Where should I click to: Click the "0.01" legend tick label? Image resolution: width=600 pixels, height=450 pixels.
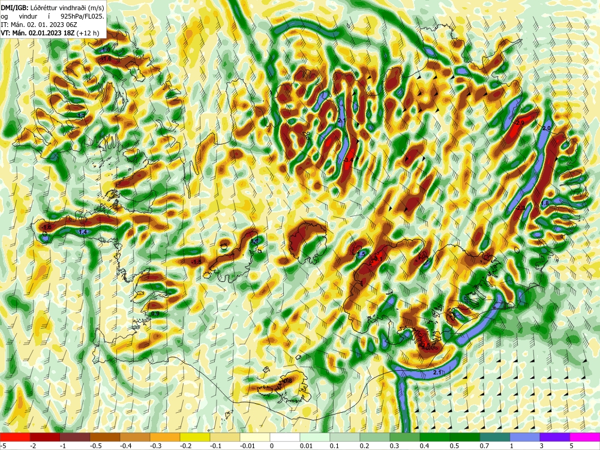[x=306, y=446]
